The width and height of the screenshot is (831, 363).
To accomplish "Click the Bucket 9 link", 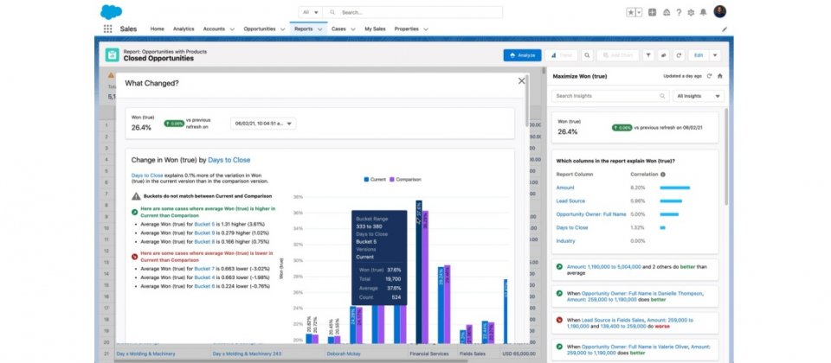I will point(204,232).
